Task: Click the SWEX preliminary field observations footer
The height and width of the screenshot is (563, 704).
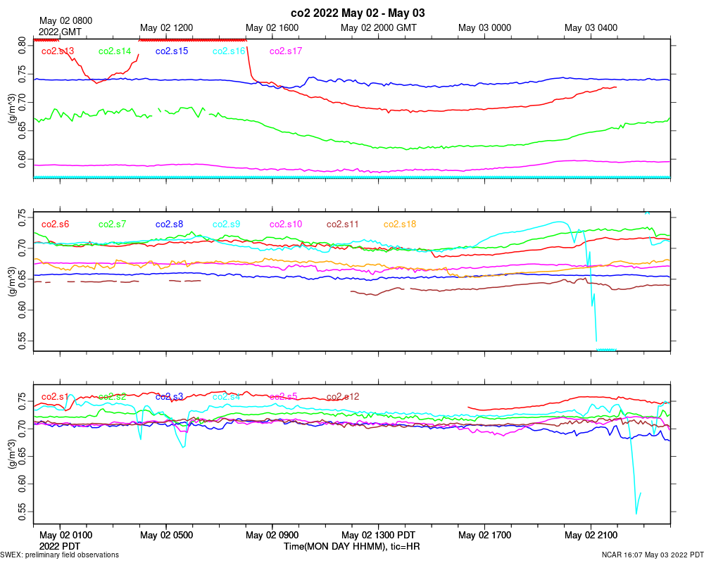Action: click(60, 555)
